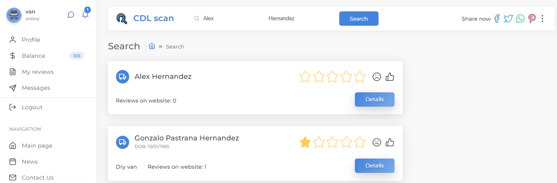Share via WhatsApp icon
The image size is (557, 183).
tap(520, 19)
